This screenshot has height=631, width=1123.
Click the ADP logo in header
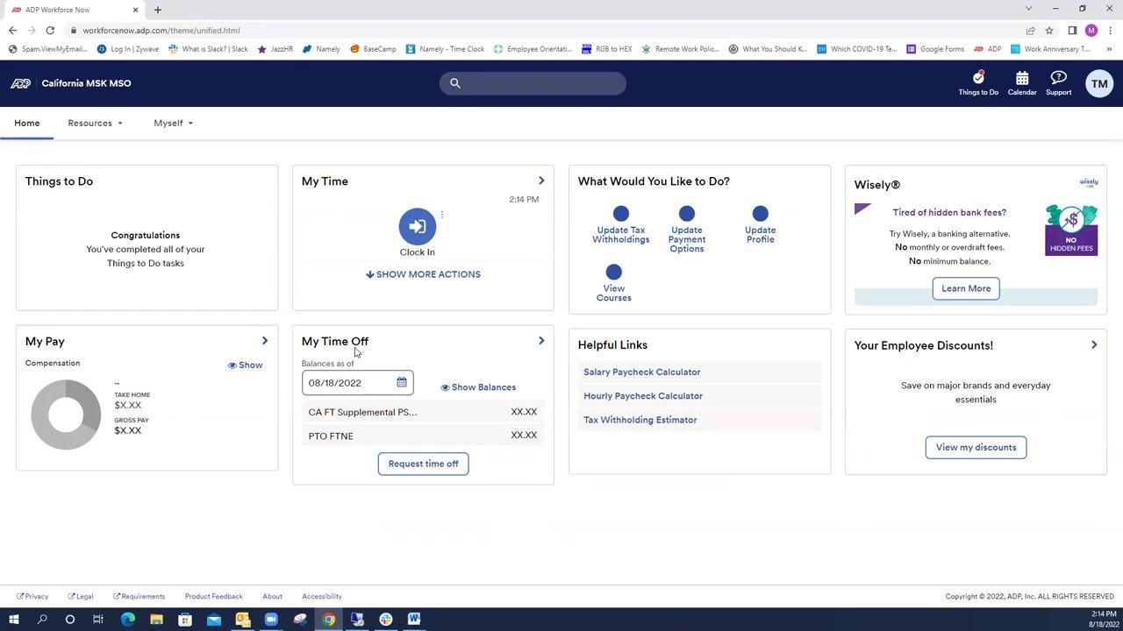[20, 83]
